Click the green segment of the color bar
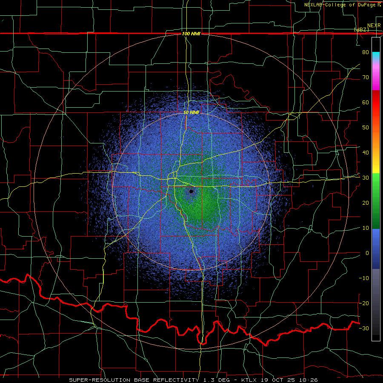Viewport: 383px width, 383px height. pos(376,201)
